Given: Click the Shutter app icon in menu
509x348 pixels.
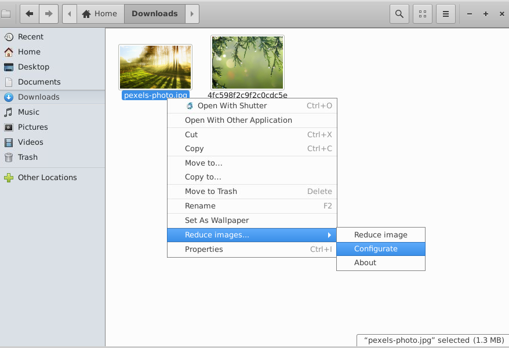Looking at the screenshot, I should (x=190, y=106).
